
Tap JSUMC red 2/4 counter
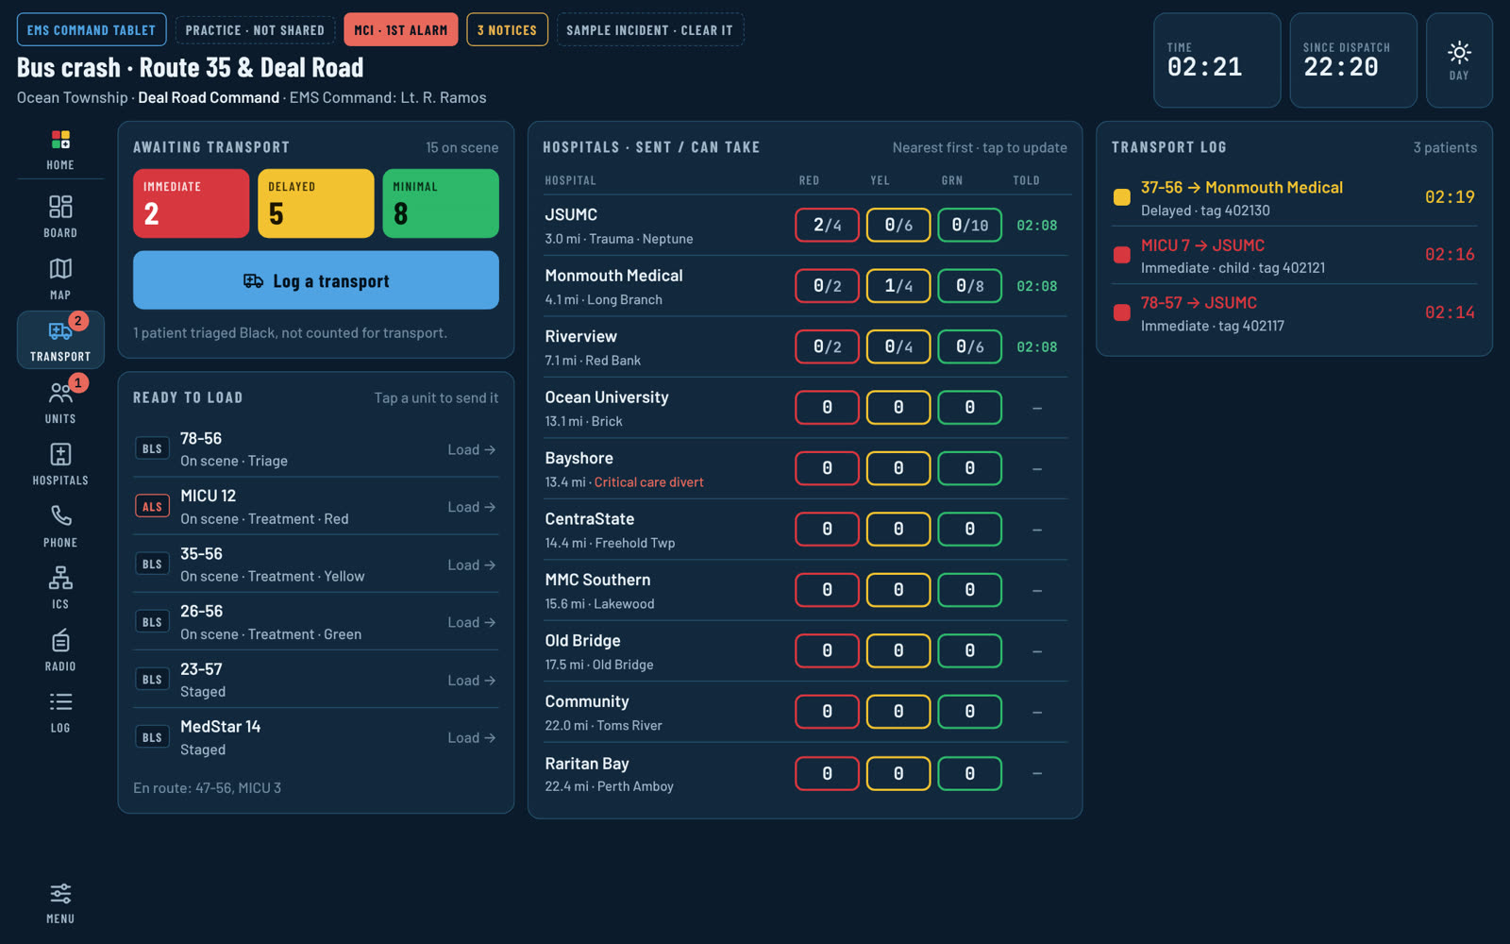828,225
